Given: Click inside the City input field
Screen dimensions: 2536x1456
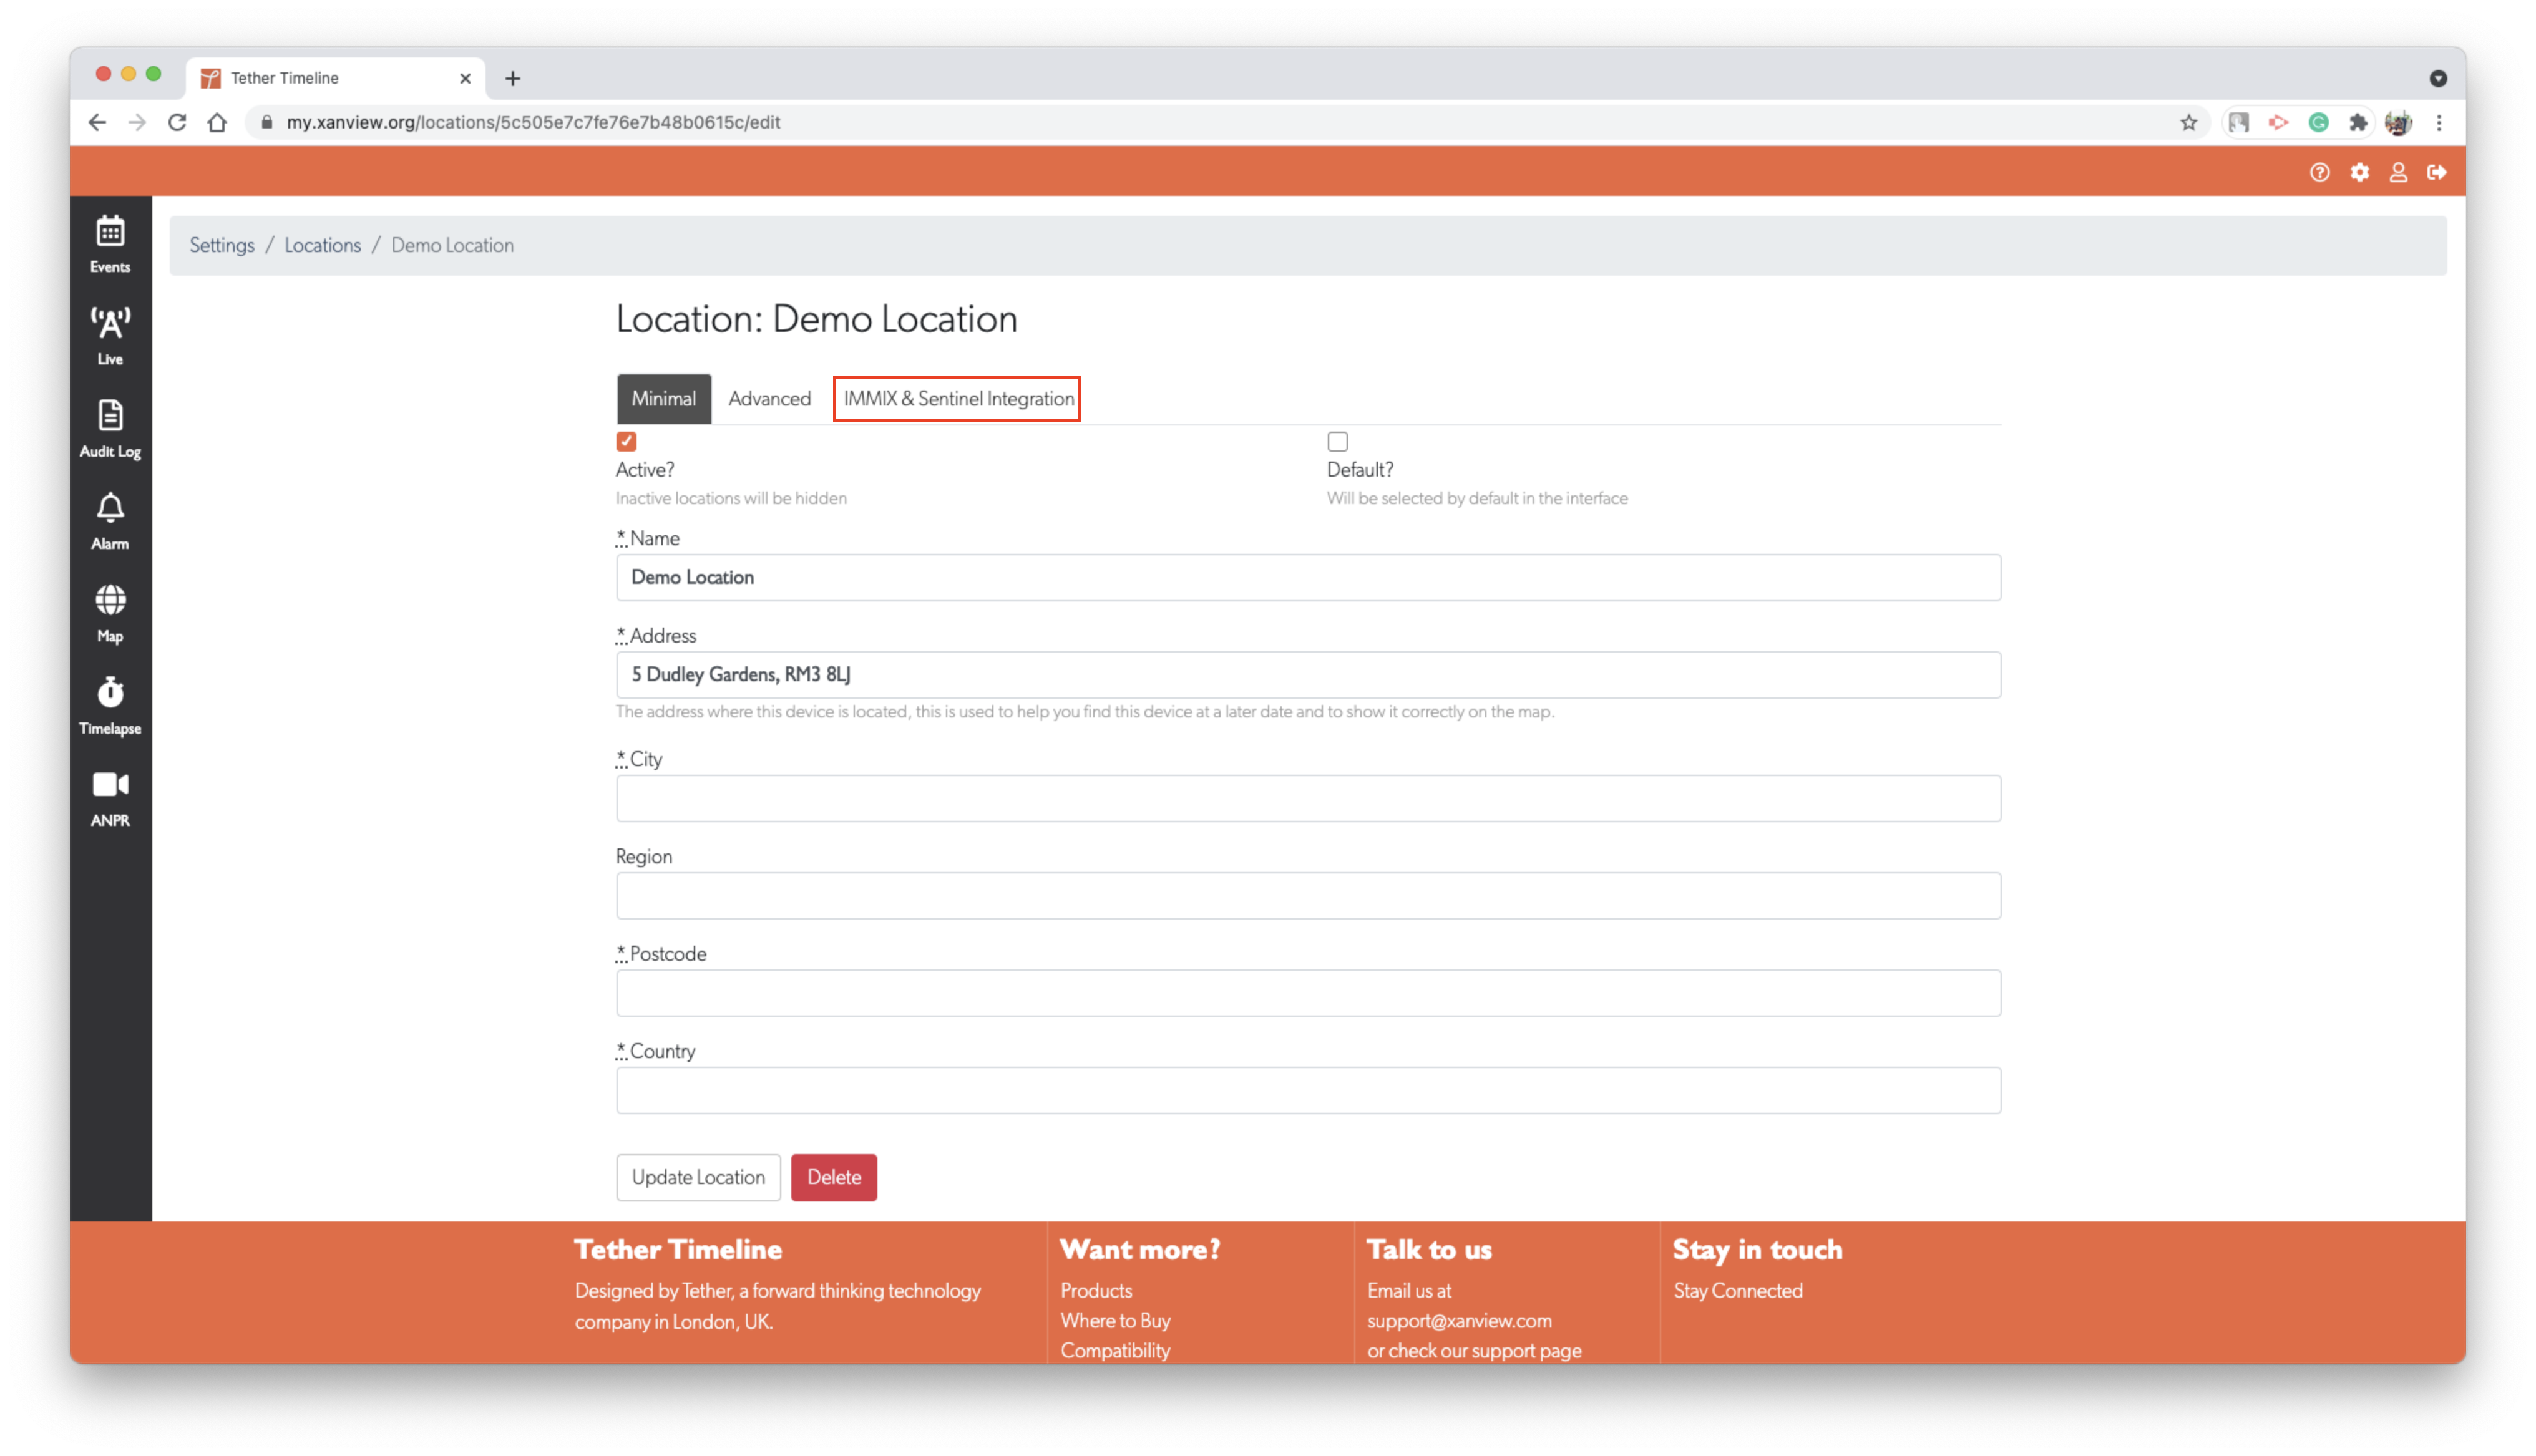Looking at the screenshot, I should (1307, 797).
